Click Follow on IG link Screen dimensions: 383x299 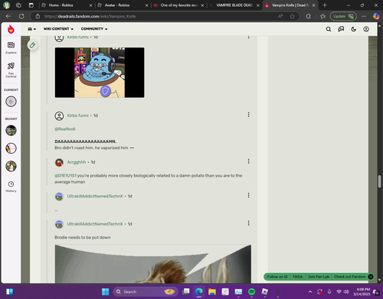(277, 277)
